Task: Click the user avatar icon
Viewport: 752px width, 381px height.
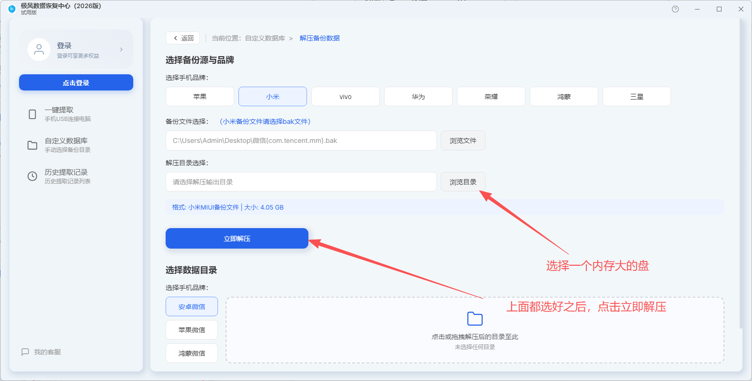Action: [39, 50]
